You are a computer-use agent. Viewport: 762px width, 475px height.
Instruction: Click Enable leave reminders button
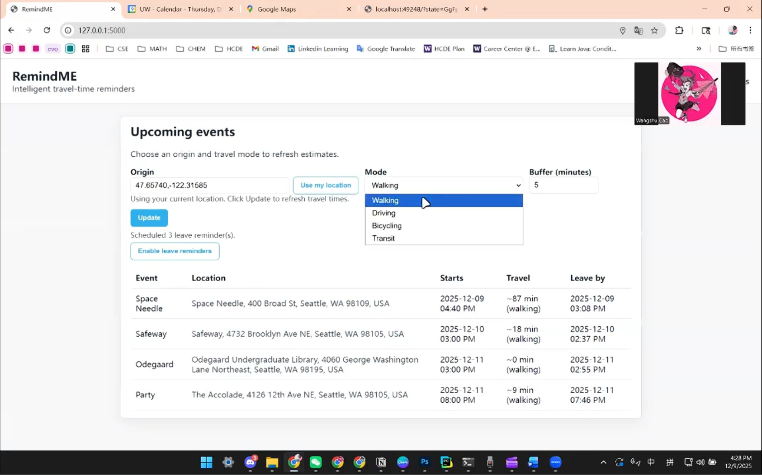coord(175,251)
